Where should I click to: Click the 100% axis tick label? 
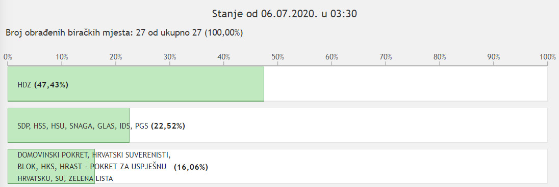(548, 57)
